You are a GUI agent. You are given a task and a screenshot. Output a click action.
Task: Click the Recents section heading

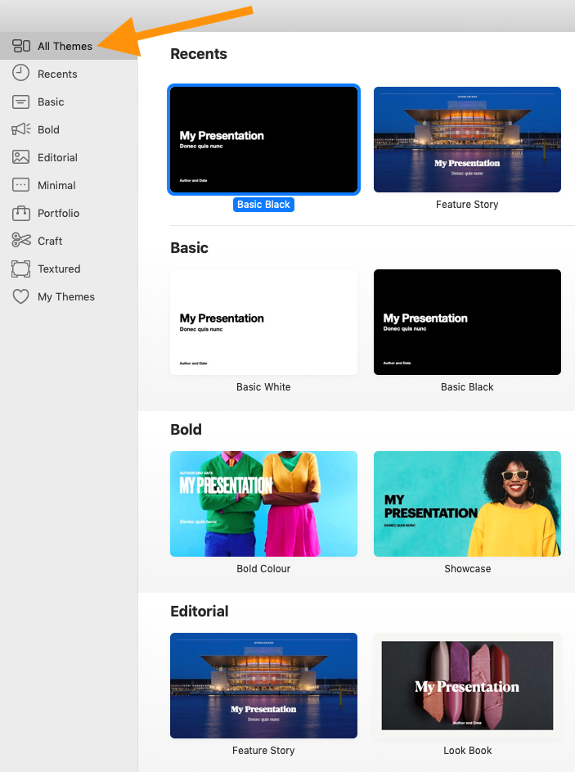(x=199, y=54)
